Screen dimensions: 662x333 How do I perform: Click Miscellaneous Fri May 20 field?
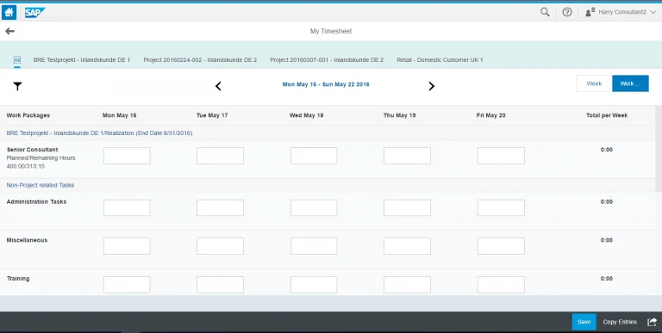(501, 246)
